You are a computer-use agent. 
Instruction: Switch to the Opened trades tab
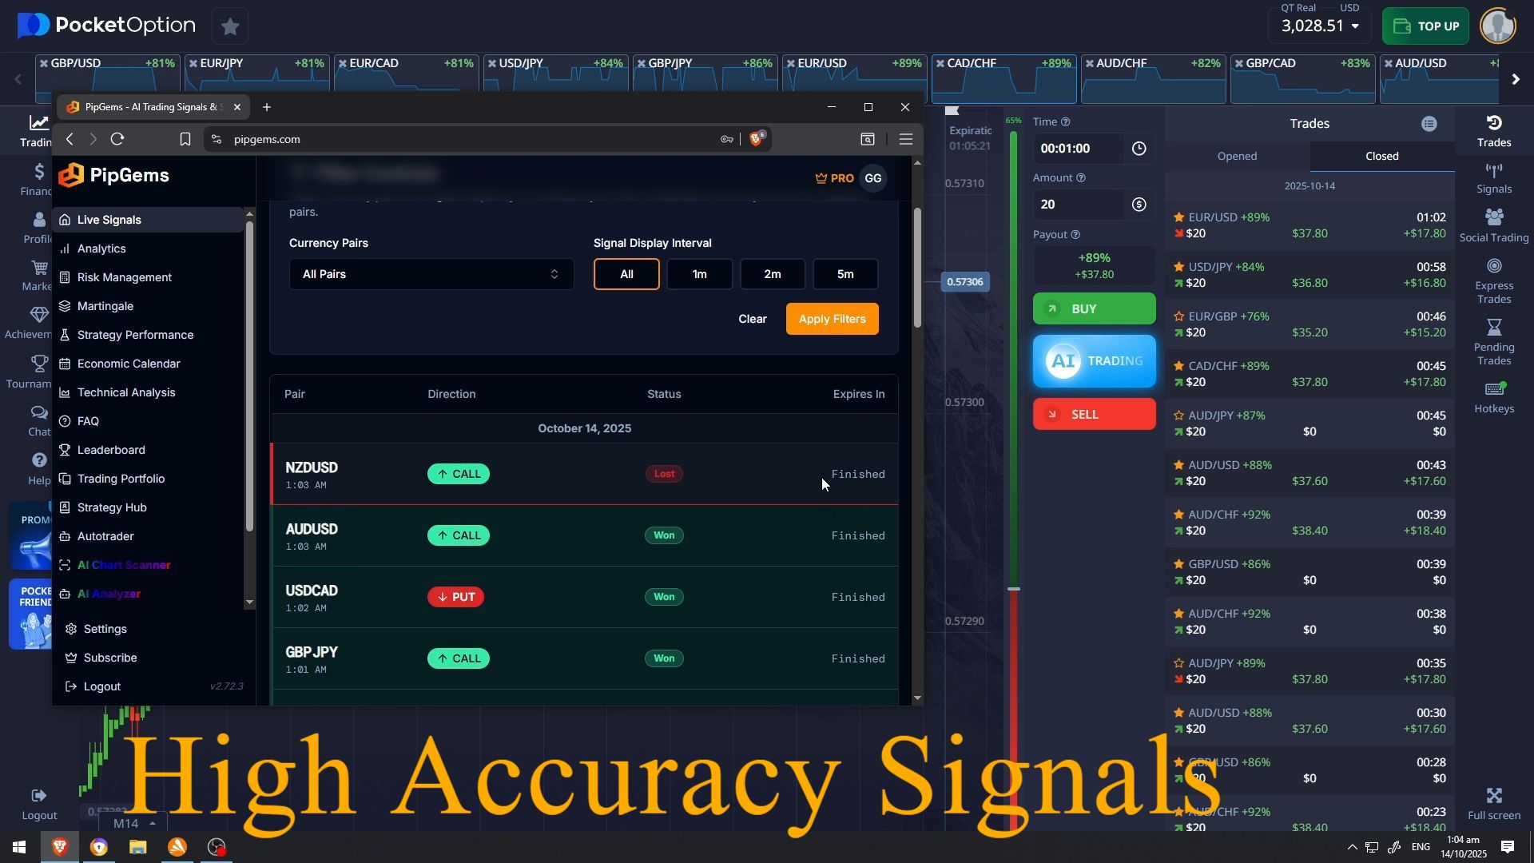coord(1236,156)
